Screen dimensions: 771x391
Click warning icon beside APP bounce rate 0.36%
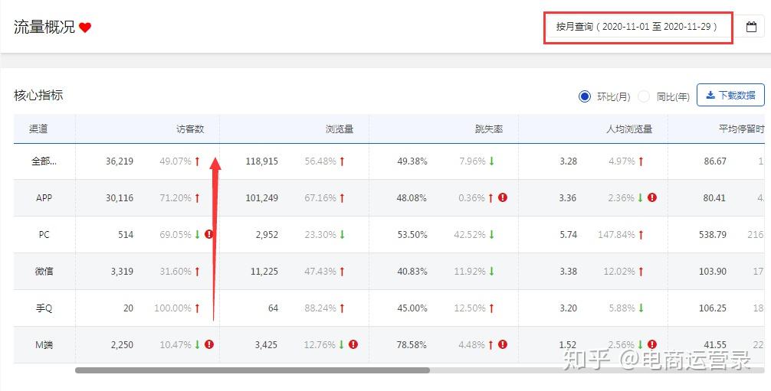(x=503, y=197)
